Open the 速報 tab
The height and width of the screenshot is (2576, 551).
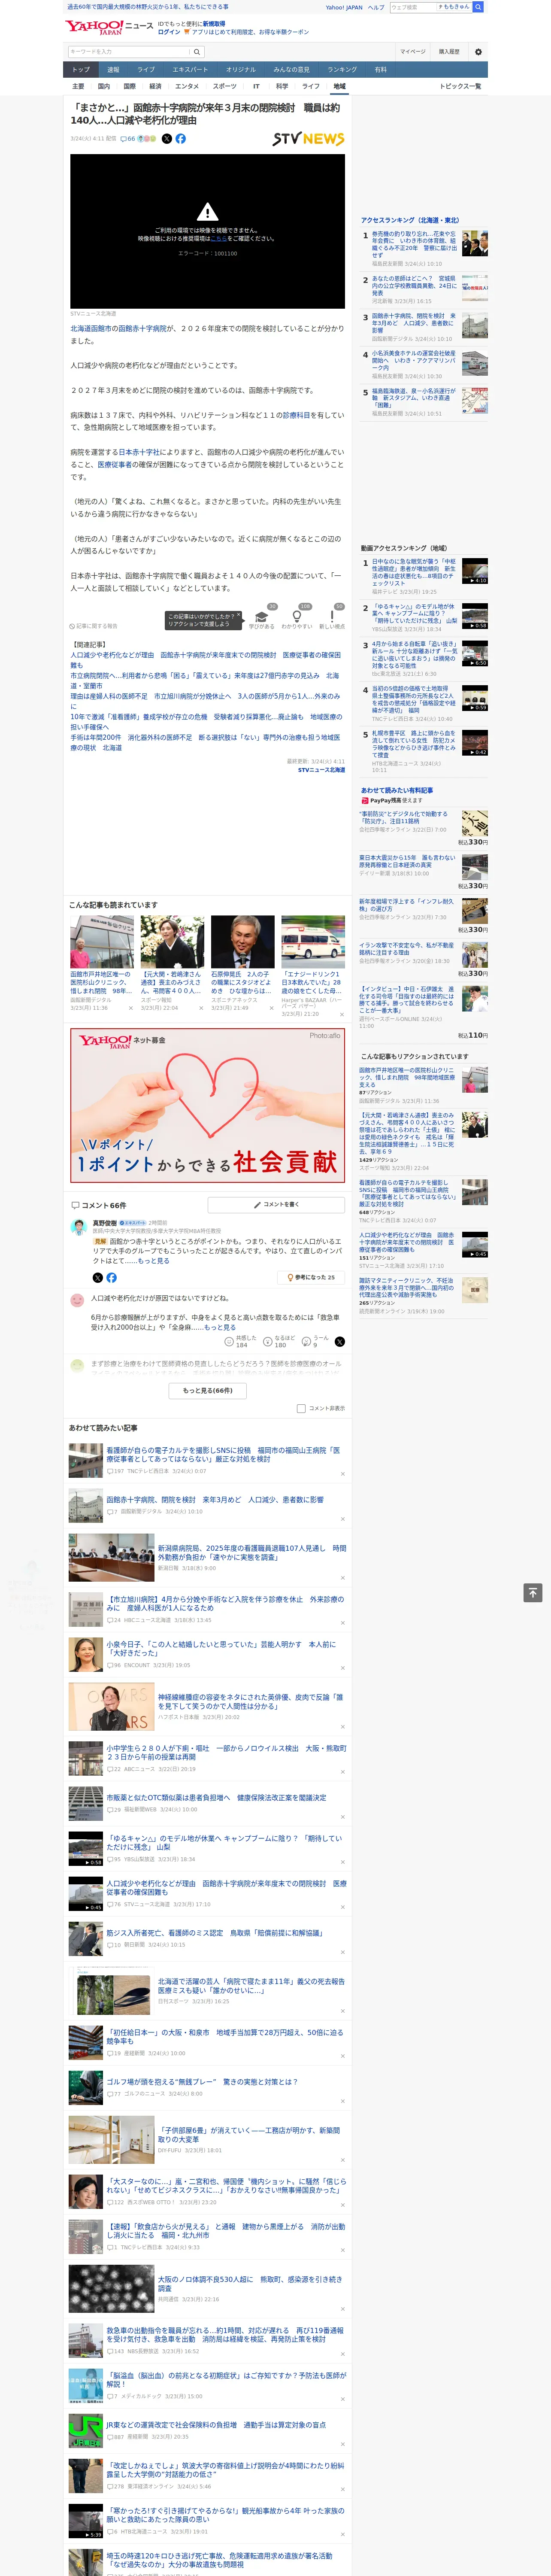click(113, 70)
